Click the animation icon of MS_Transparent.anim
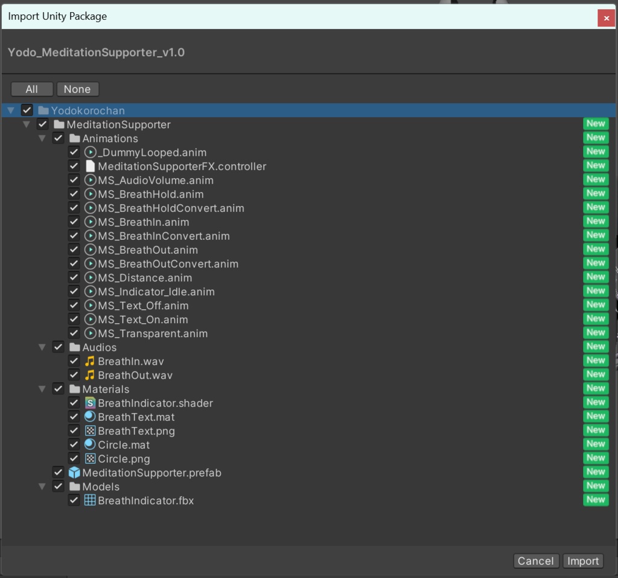The image size is (618, 578). click(x=91, y=333)
